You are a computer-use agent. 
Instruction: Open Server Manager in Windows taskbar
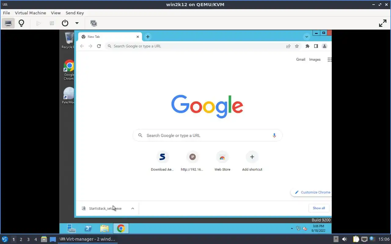point(71,228)
